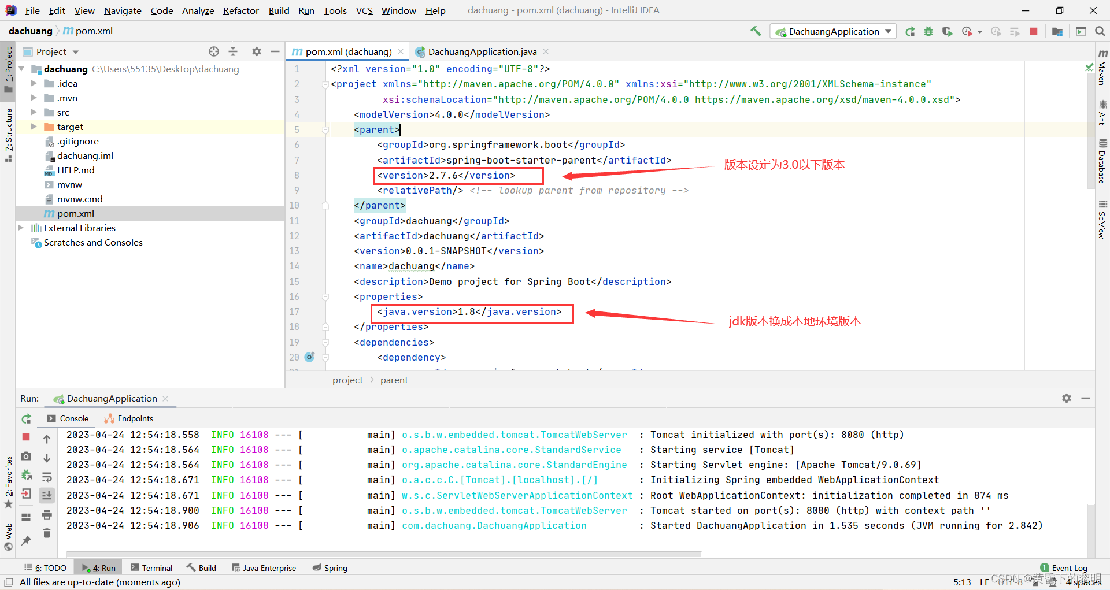The width and height of the screenshot is (1110, 590).
Task: Select the Debug icon in the toolbar
Action: point(928,31)
